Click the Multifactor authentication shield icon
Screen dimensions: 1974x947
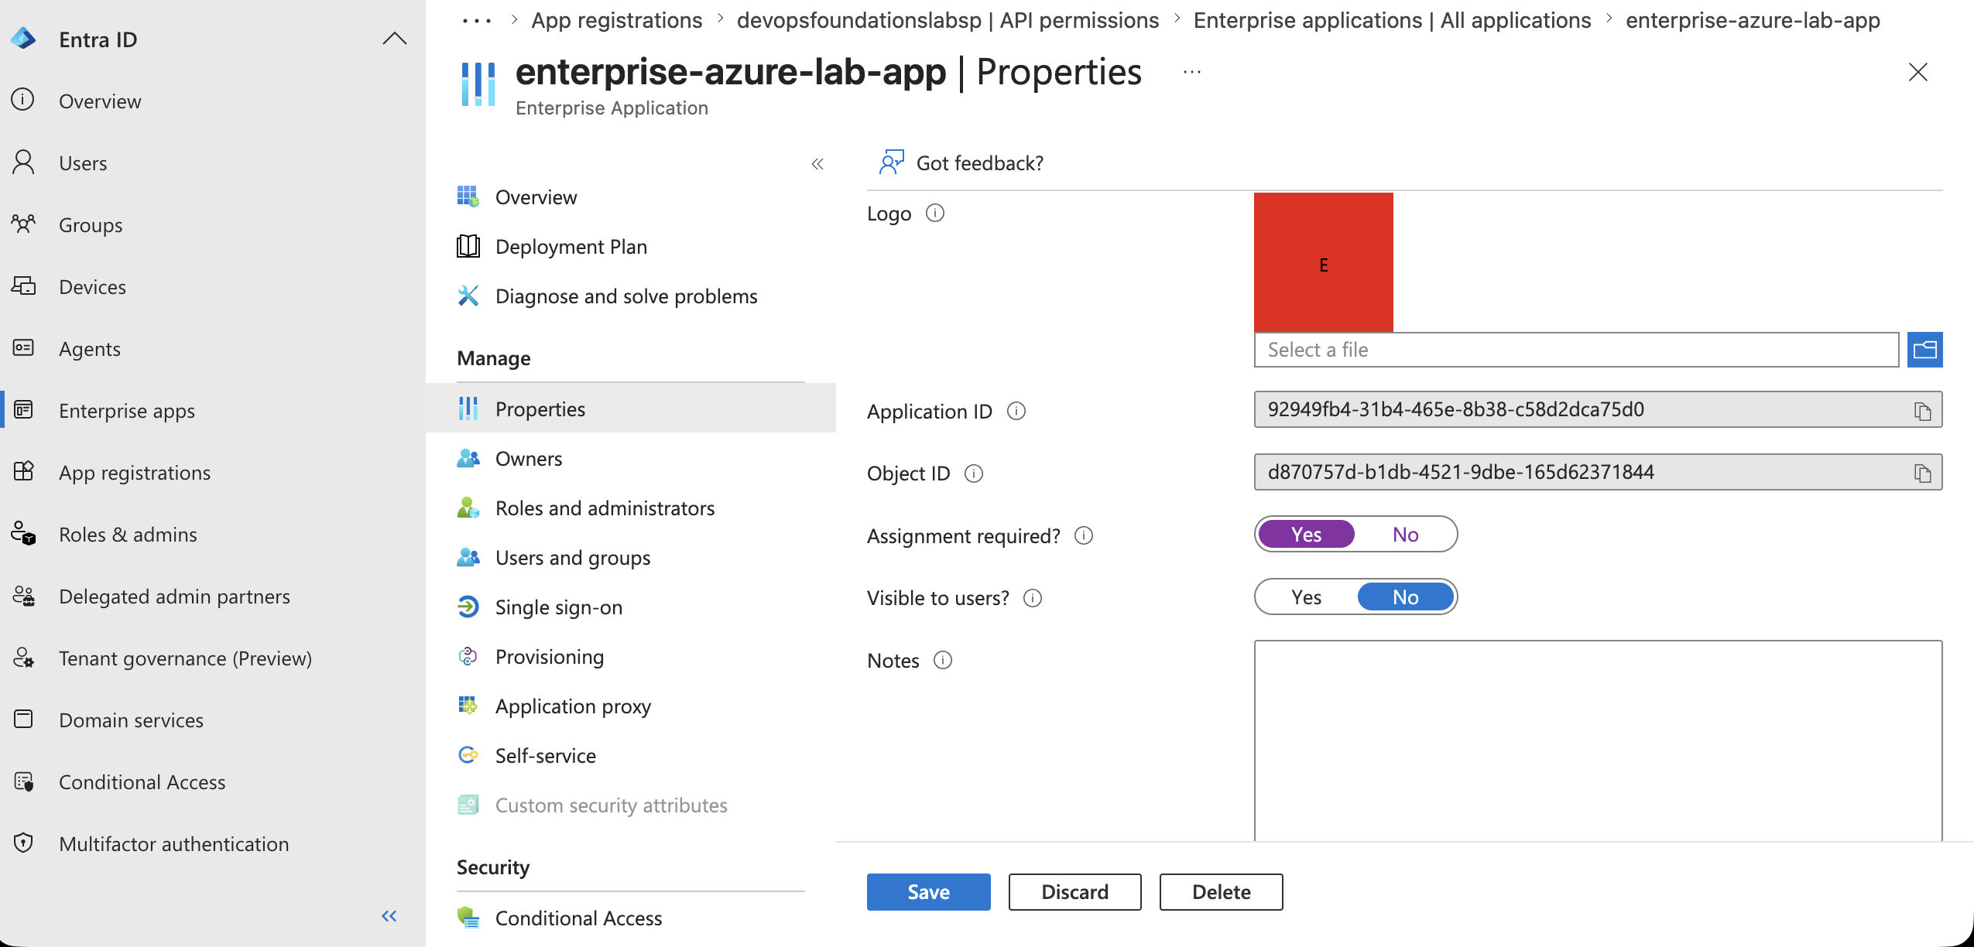(23, 843)
